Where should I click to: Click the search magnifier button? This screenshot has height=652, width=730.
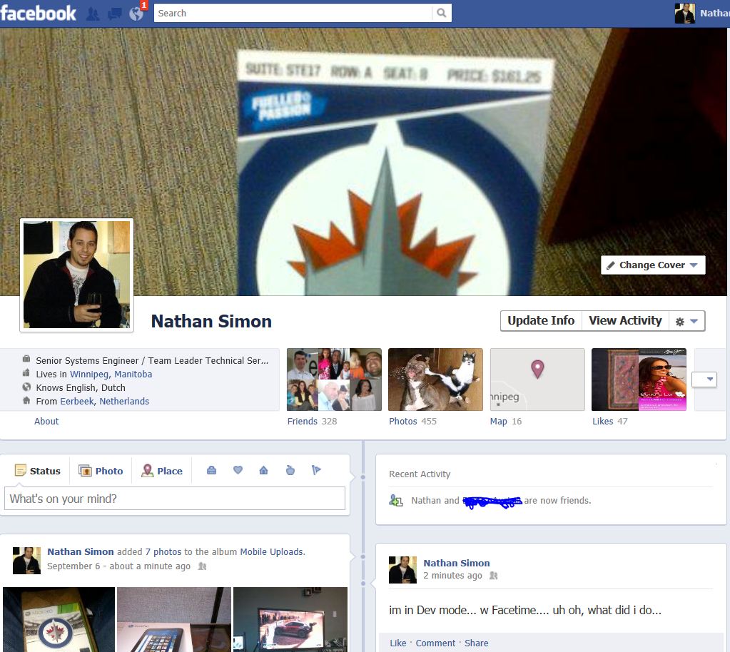click(441, 13)
